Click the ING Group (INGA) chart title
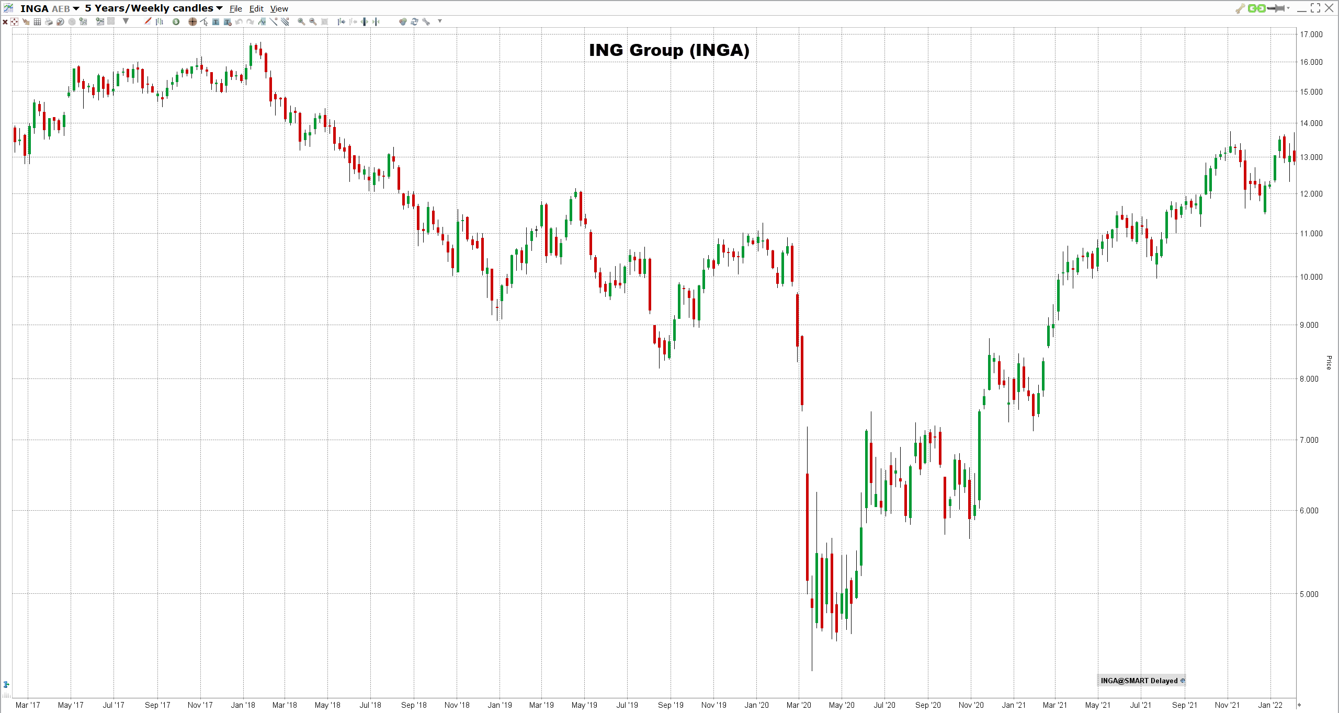 point(669,50)
